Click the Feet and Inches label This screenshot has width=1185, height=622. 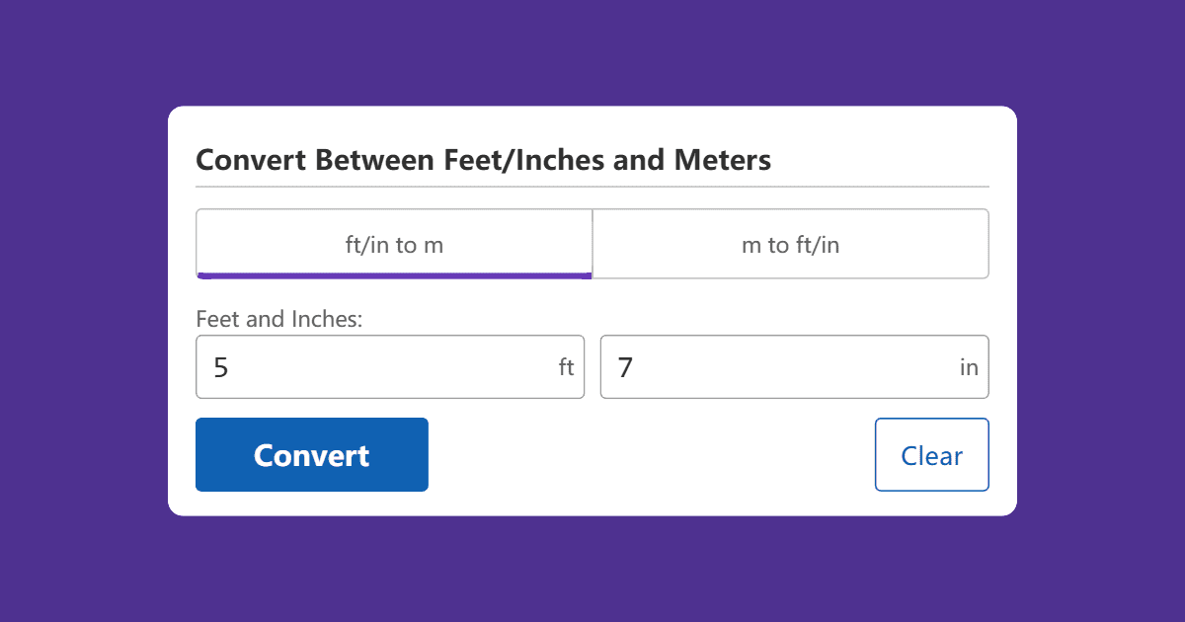point(278,318)
